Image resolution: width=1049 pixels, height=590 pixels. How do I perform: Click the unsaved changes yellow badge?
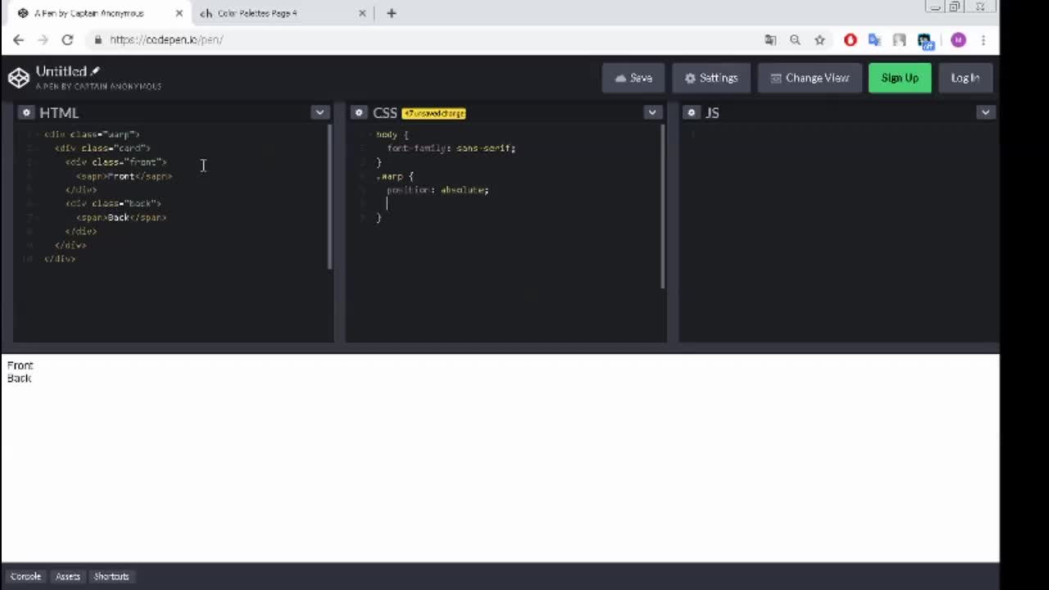click(x=434, y=113)
